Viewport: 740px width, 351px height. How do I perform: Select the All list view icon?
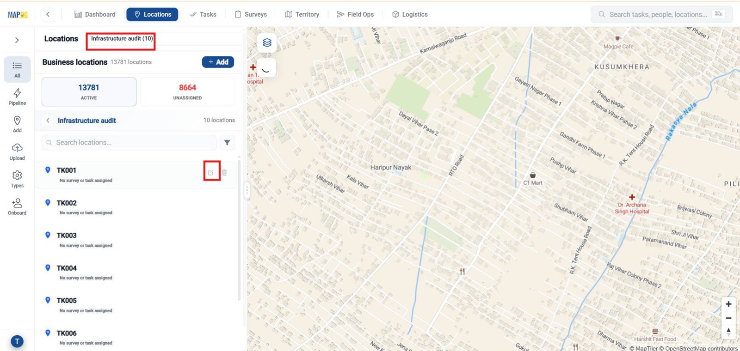(17, 69)
